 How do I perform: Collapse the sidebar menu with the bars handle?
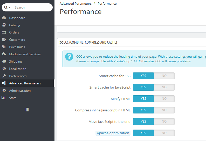[27, 110]
